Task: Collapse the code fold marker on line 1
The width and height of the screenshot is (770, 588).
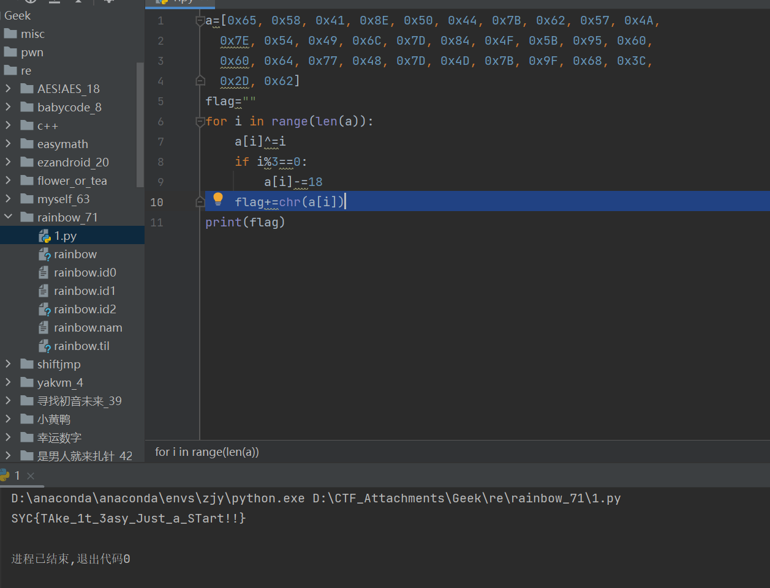Action: 200,21
